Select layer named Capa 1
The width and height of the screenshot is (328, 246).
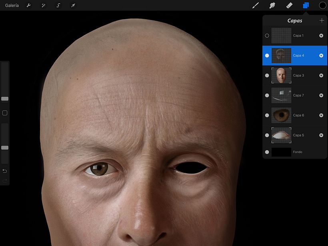[298, 36]
